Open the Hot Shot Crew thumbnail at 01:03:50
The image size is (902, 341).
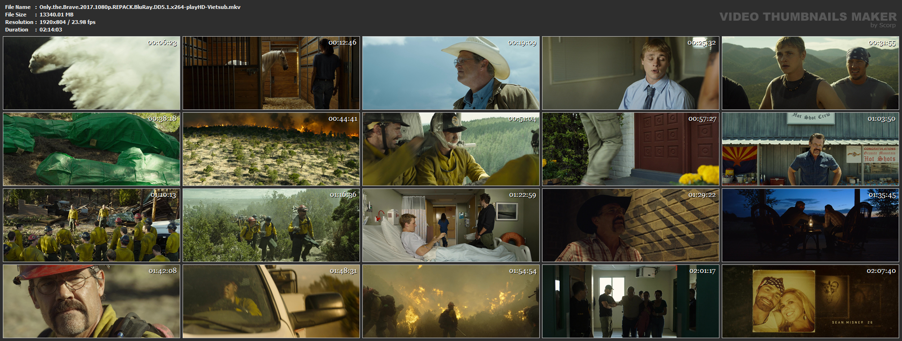click(x=810, y=149)
